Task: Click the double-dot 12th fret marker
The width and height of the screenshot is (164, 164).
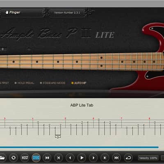Action: pyautogui.click(x=101, y=62)
